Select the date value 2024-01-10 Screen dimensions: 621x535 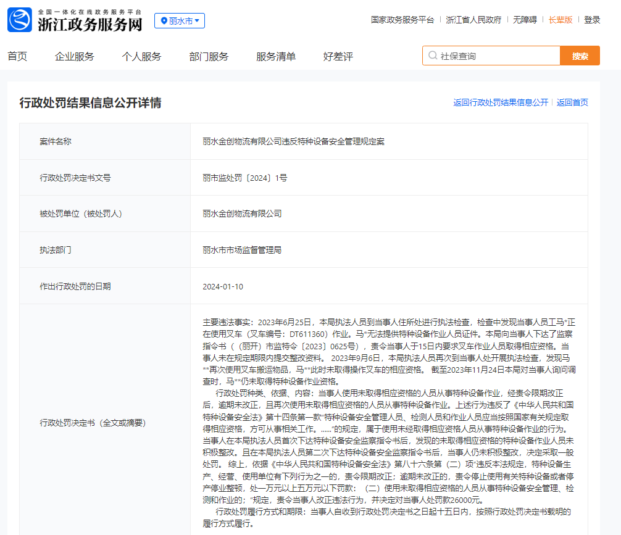[x=223, y=287]
